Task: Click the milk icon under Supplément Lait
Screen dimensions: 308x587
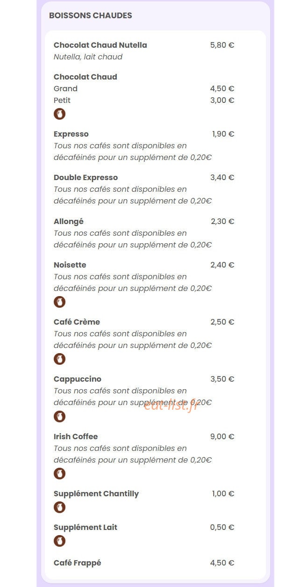Action: 59,541
